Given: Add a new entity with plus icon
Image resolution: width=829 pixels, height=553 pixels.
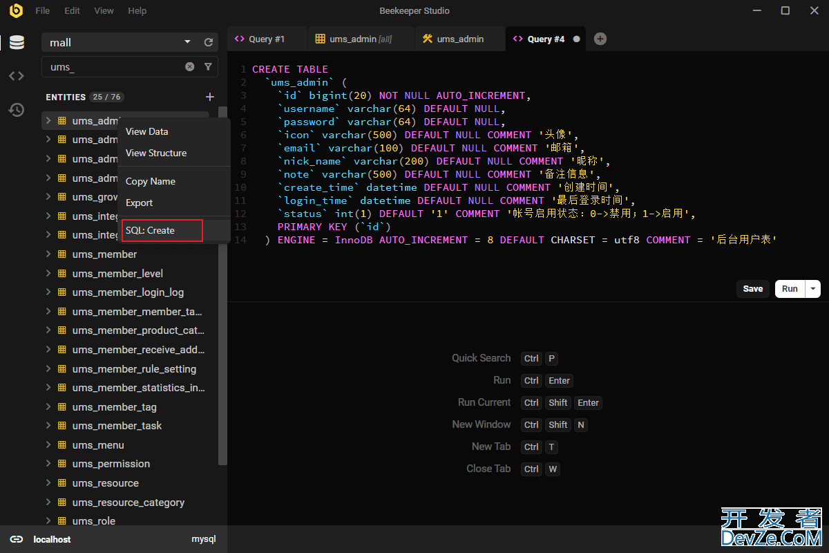Looking at the screenshot, I should point(210,97).
